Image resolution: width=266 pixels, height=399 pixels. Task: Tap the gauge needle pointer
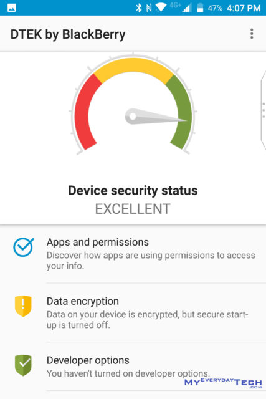[x=156, y=117]
